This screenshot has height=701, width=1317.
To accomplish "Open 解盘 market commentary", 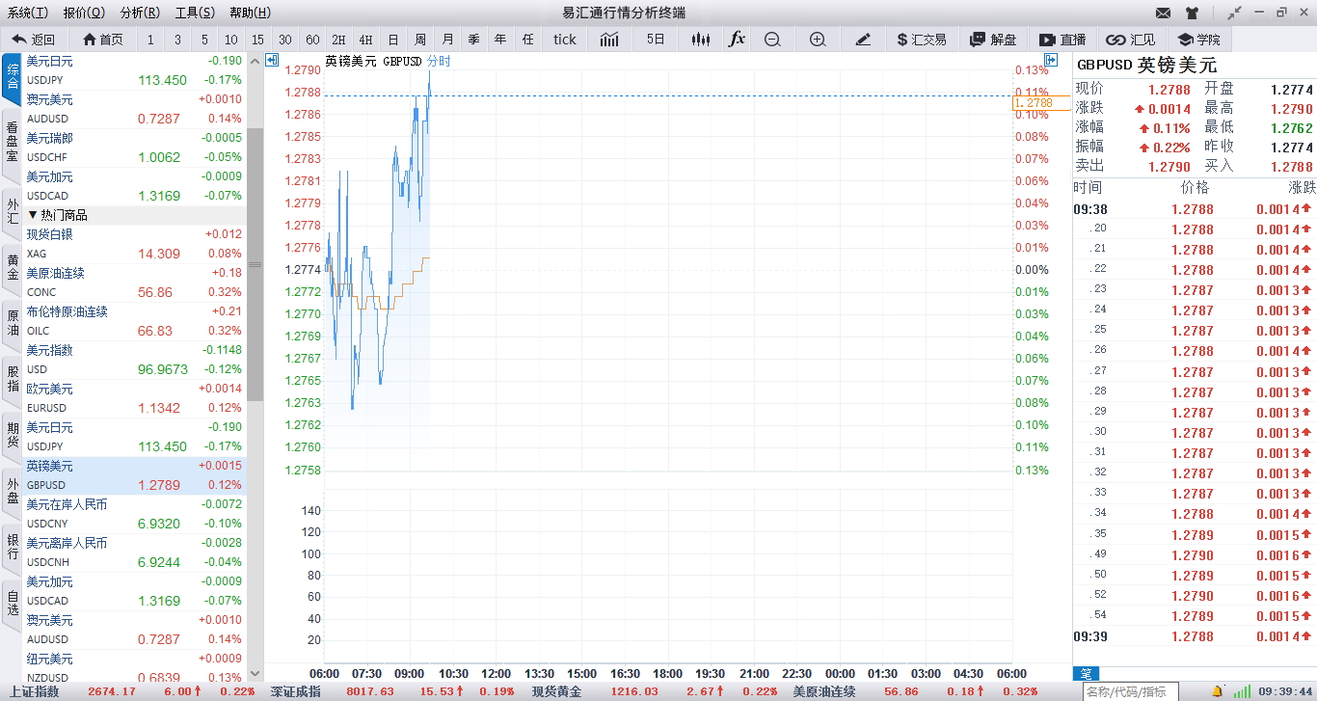I will tap(994, 40).
